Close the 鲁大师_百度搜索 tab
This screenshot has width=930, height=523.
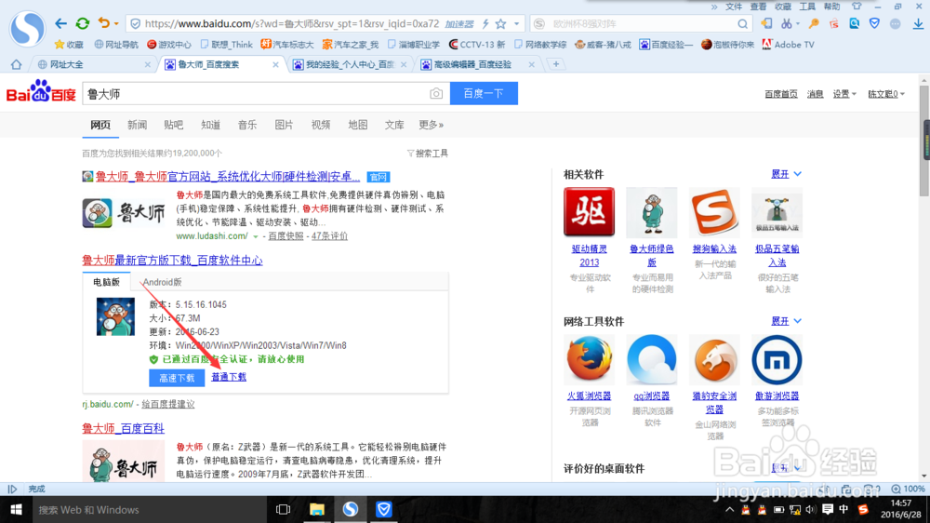(275, 64)
